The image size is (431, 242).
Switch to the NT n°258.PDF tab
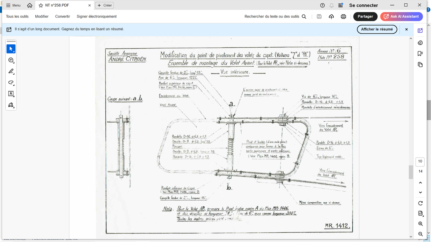(x=64, y=5)
